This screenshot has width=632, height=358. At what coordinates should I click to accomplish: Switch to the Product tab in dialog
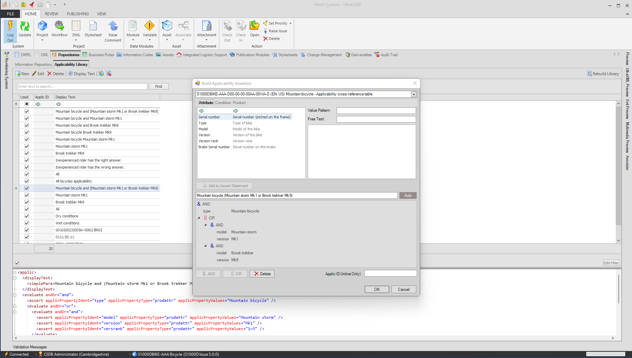pos(239,103)
